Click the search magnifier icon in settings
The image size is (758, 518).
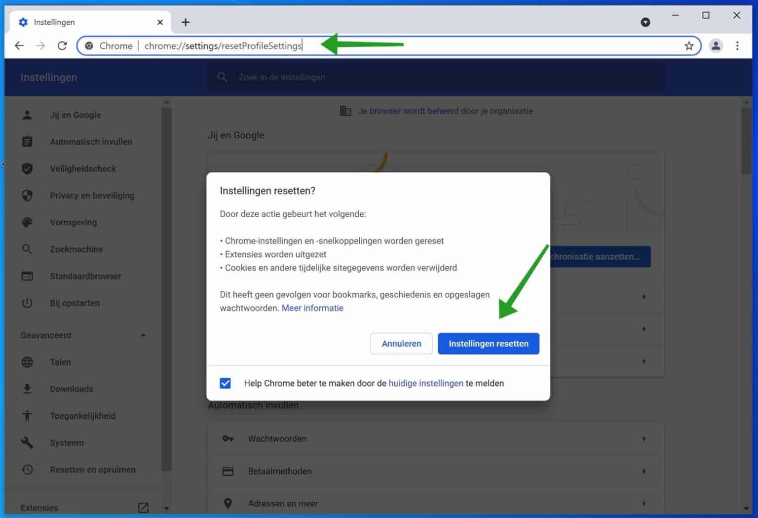point(222,77)
